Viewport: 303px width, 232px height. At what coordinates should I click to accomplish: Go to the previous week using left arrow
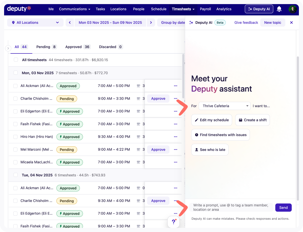pos(69,23)
